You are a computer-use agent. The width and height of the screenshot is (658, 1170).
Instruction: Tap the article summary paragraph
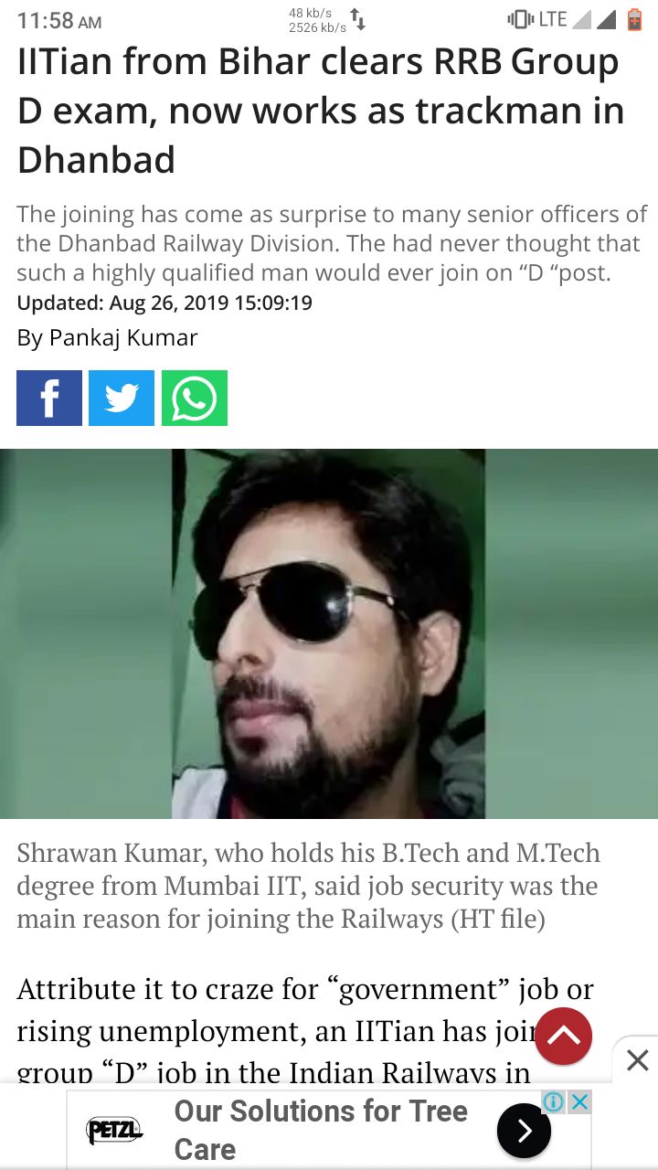332,243
